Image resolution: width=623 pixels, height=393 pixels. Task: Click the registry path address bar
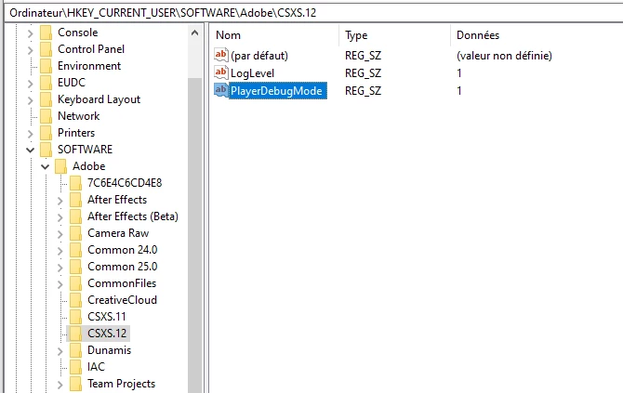(313, 13)
